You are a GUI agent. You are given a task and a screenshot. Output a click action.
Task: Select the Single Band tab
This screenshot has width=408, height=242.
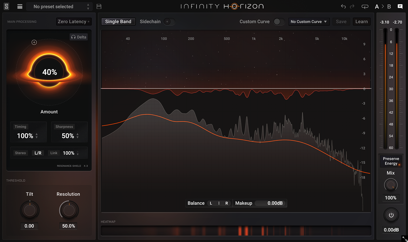click(x=118, y=22)
